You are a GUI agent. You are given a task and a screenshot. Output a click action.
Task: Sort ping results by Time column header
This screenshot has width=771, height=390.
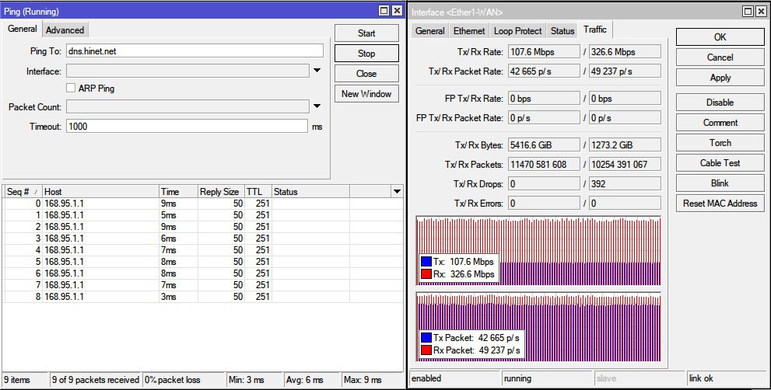pyautogui.click(x=178, y=192)
